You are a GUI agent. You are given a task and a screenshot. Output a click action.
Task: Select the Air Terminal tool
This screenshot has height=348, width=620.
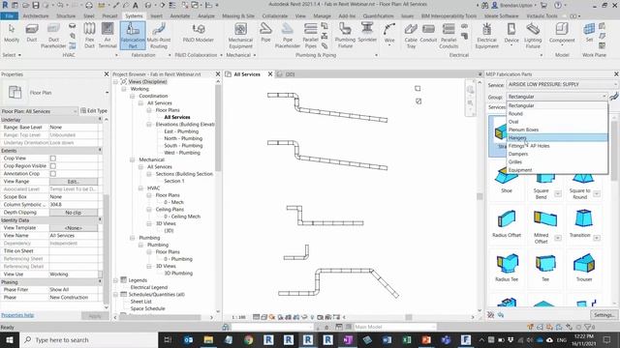tap(108, 36)
